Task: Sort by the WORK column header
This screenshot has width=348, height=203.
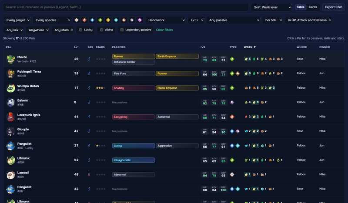Action: point(250,47)
